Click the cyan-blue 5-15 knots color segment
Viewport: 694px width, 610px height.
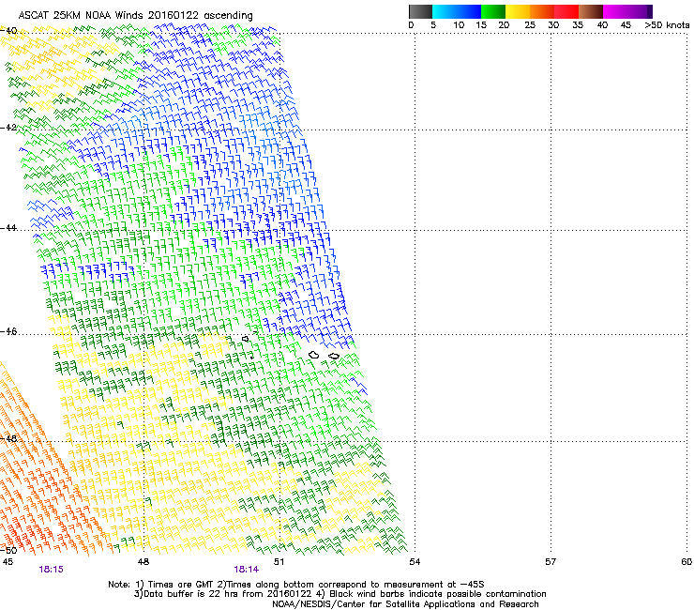tap(457, 11)
